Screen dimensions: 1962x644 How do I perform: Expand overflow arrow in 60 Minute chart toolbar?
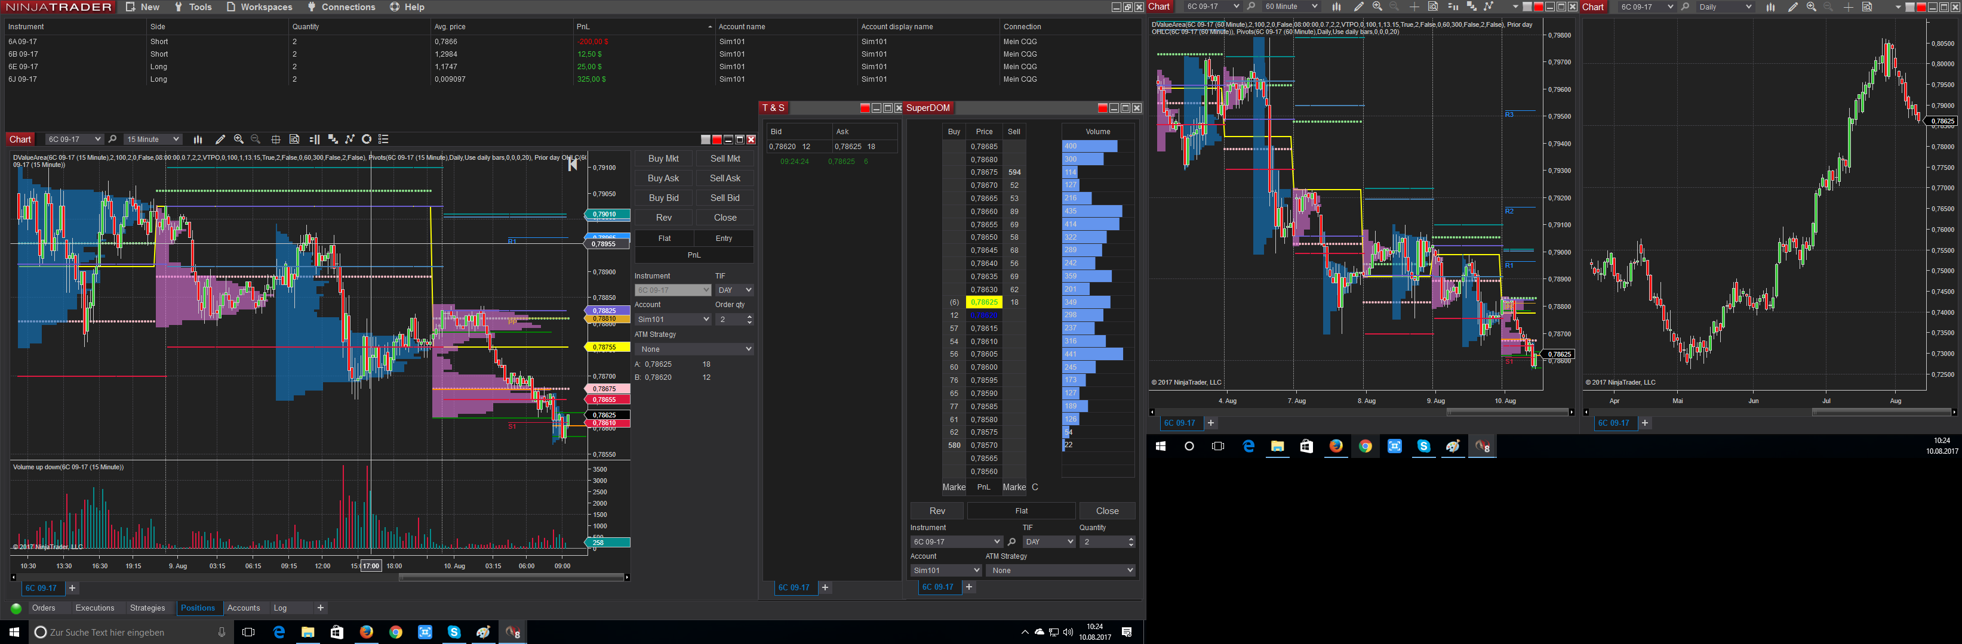1515,7
